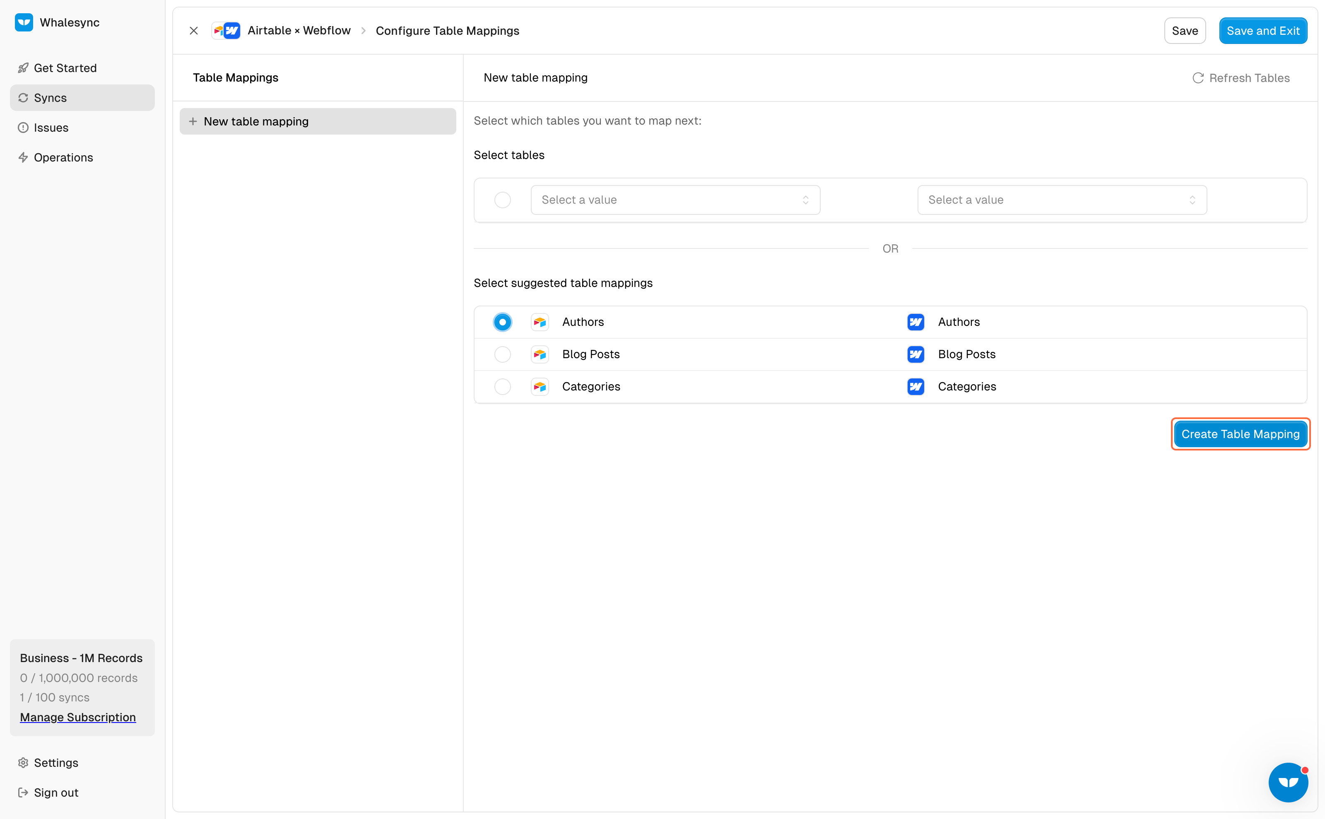Close the table mapping configuration

click(x=193, y=30)
